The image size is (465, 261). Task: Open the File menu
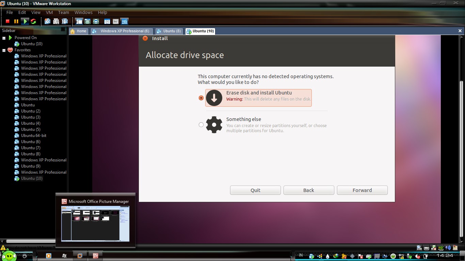(x=10, y=12)
